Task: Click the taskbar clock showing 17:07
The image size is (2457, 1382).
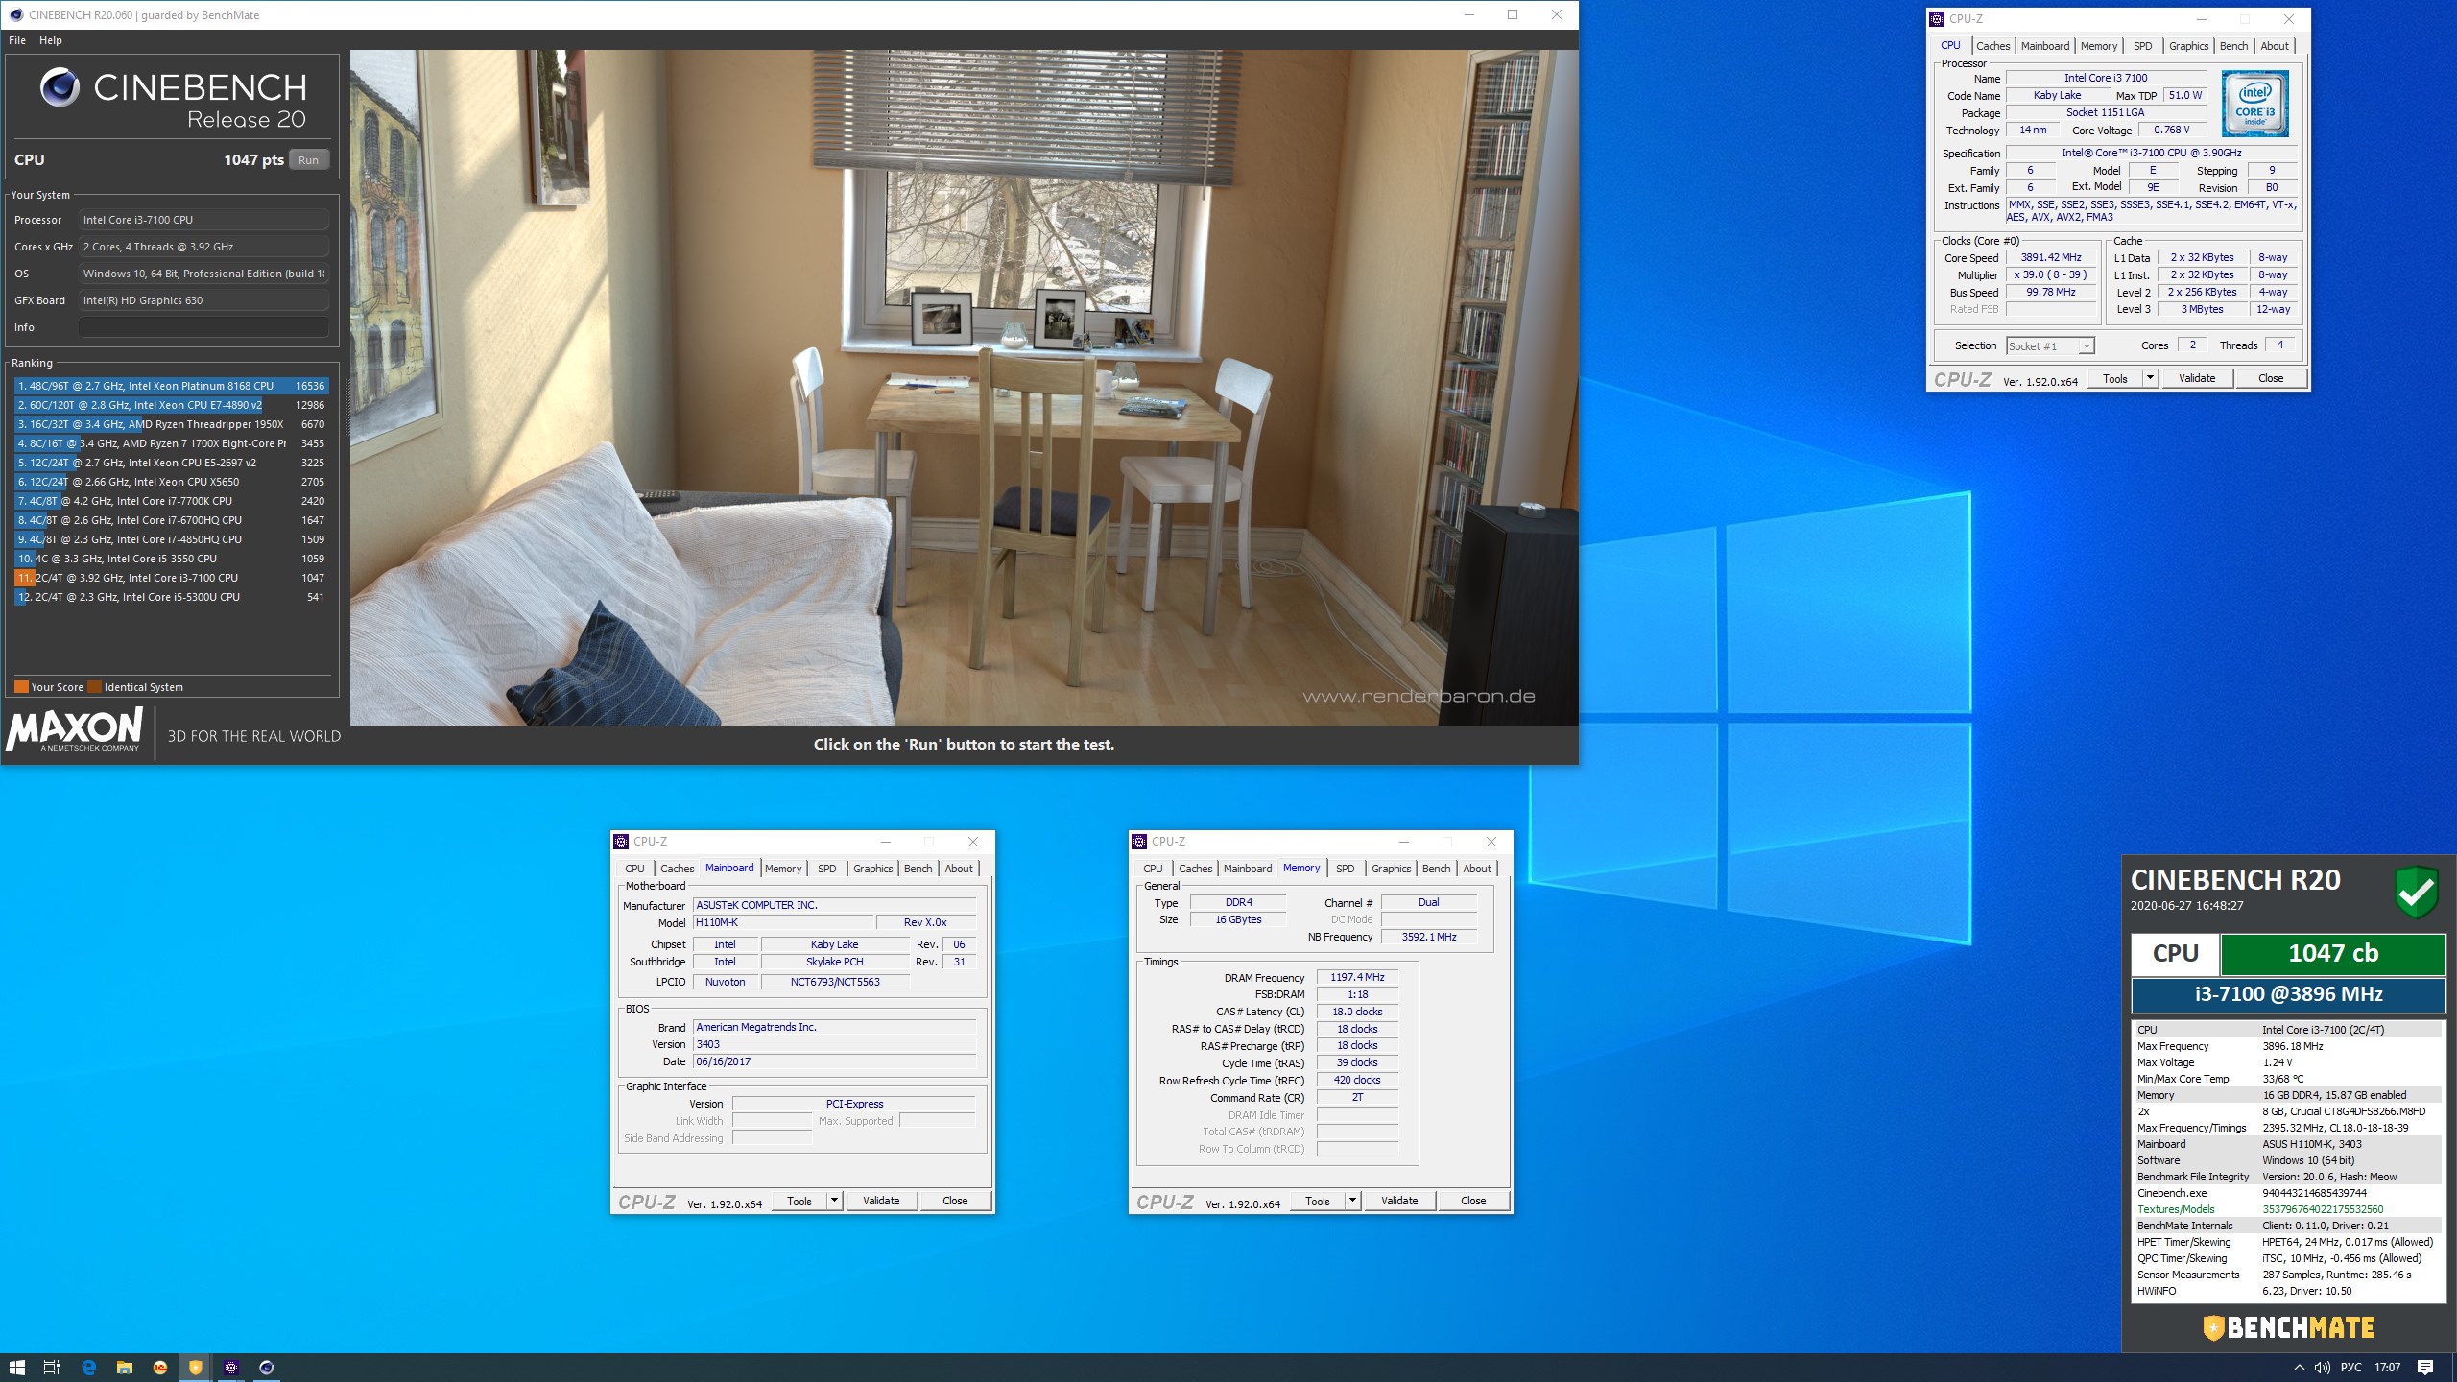Action: click(2387, 1368)
